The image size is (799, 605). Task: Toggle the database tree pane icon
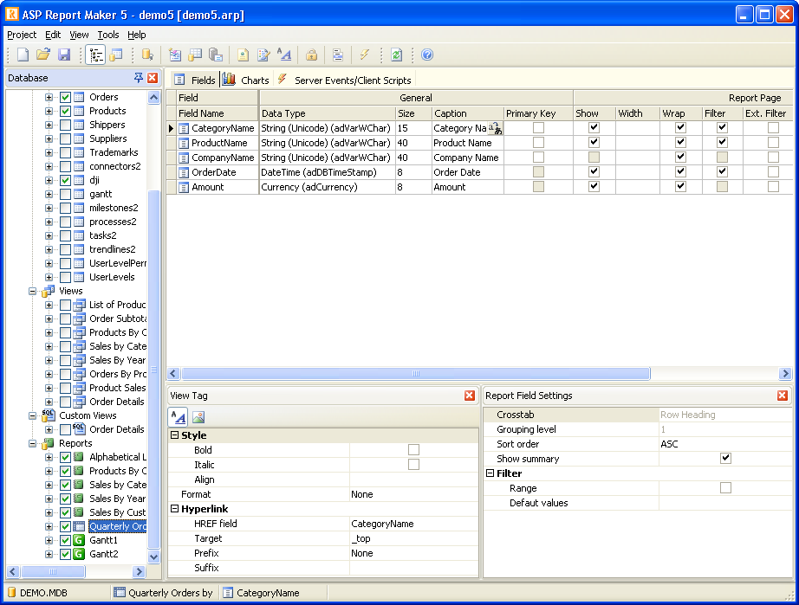pyautogui.click(x=96, y=55)
